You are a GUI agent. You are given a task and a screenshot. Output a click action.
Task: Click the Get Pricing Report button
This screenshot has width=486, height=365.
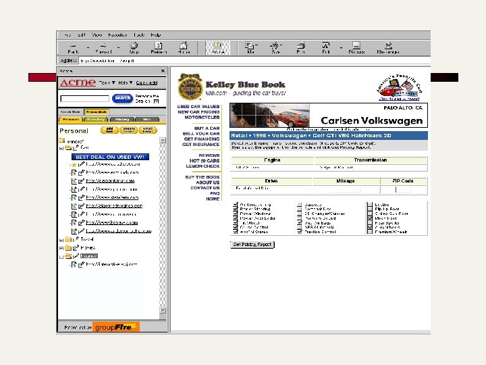pyautogui.click(x=252, y=245)
